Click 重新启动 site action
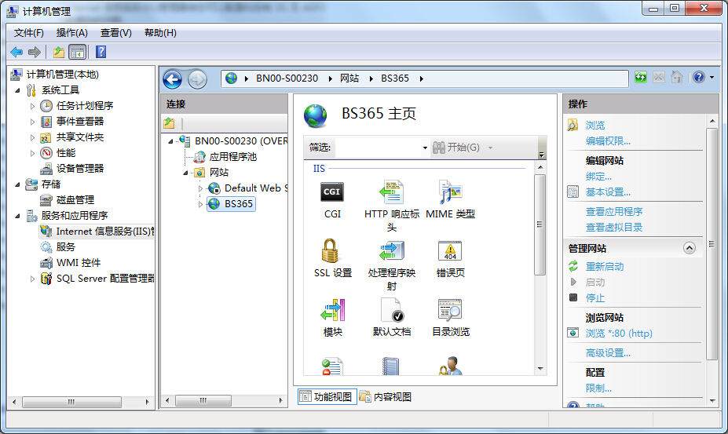This screenshot has height=434, width=728. pyautogui.click(x=605, y=266)
